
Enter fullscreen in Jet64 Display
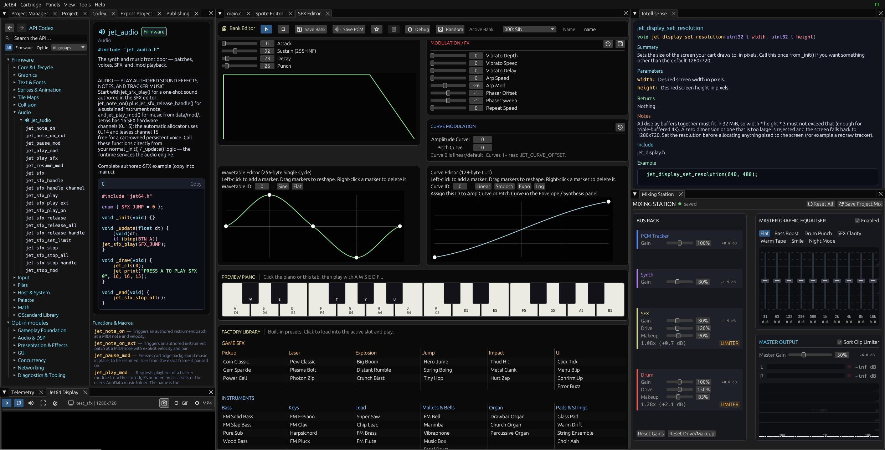pyautogui.click(x=43, y=403)
